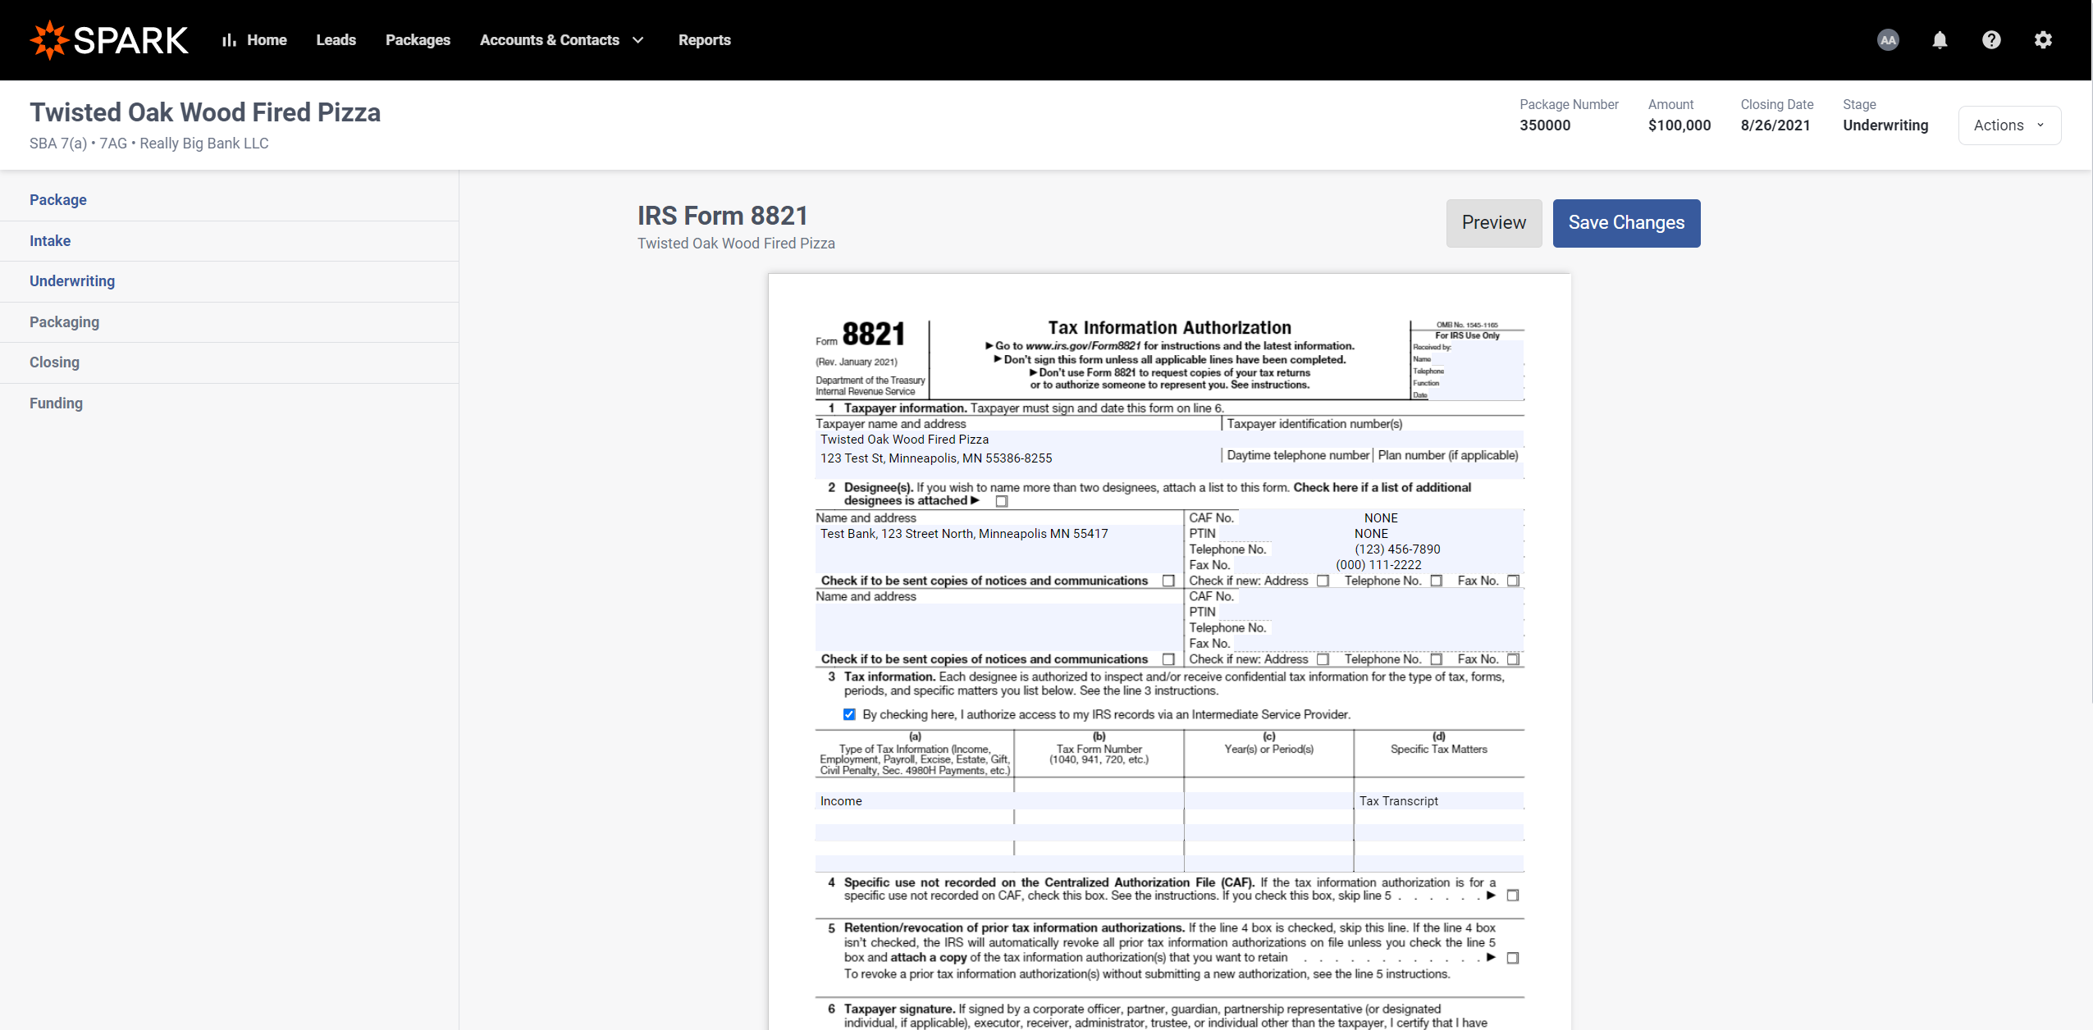Uncheck Intermediate Service Provider authorization
The width and height of the screenshot is (2093, 1030).
(849, 714)
